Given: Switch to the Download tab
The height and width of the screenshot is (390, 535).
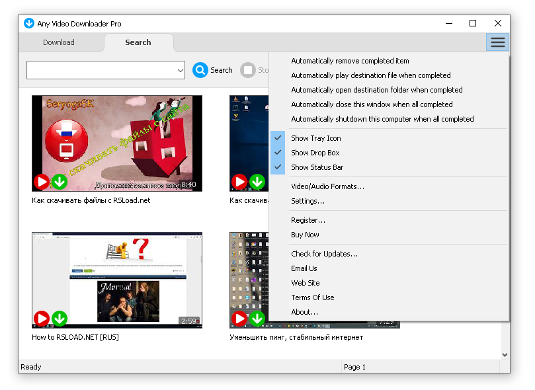Looking at the screenshot, I should [x=58, y=42].
